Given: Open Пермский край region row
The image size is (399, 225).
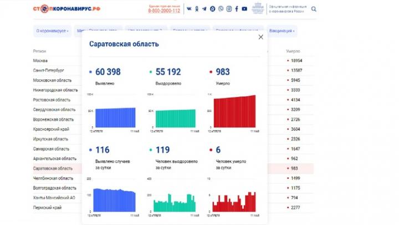Looking at the screenshot, I should point(47,208).
